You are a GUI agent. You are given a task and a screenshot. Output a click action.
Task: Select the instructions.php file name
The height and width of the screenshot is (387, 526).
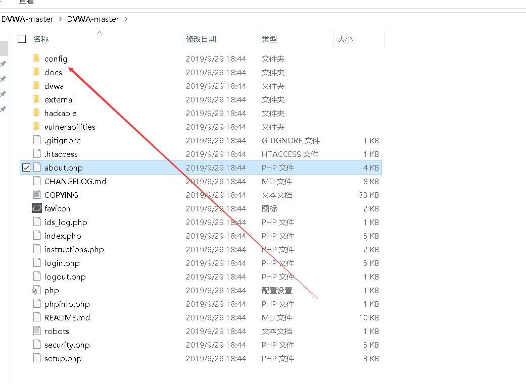[x=74, y=250]
